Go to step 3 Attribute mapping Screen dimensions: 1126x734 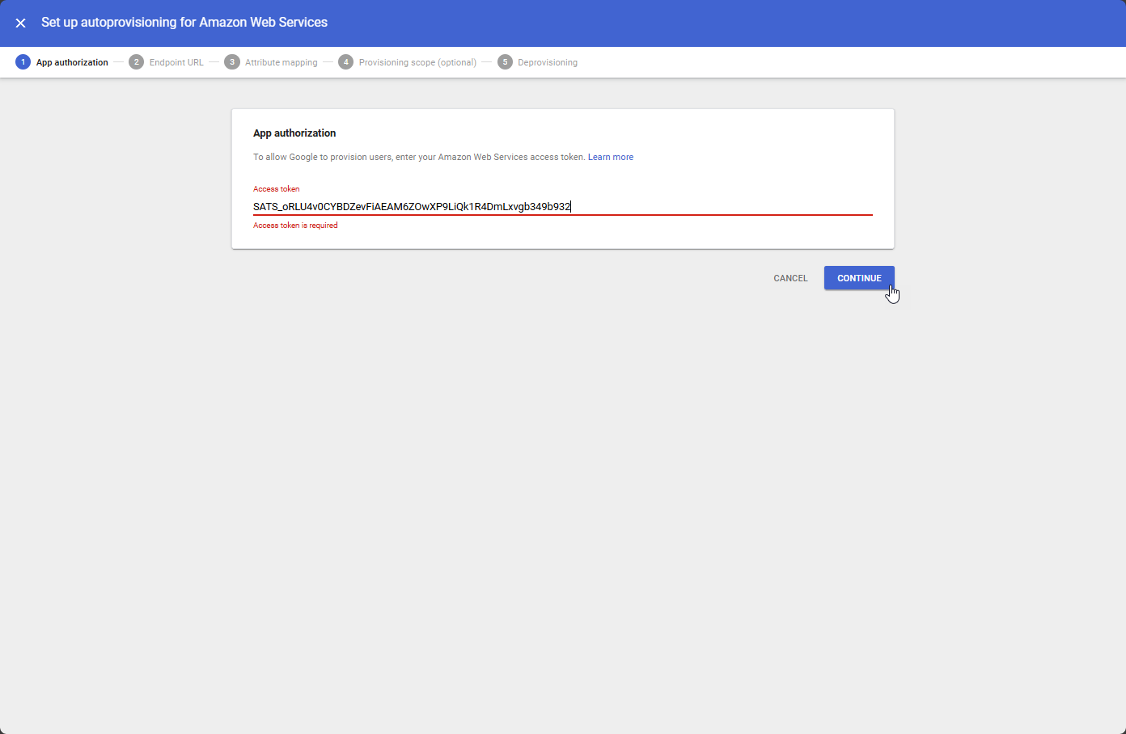point(271,62)
